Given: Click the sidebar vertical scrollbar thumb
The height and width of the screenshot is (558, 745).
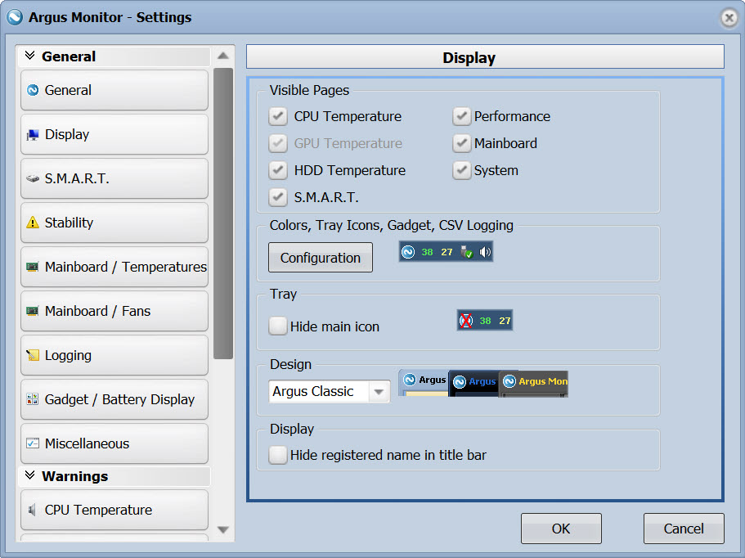Looking at the screenshot, I should (x=222, y=214).
